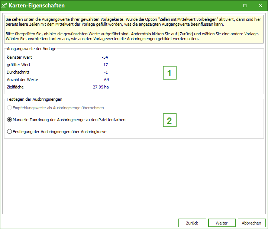Click the Durchschnitt value -1
The image size is (268, 229).
coord(106,72)
